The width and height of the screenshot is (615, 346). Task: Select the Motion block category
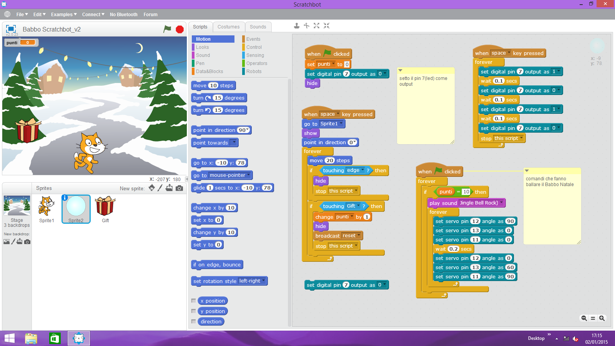213,39
